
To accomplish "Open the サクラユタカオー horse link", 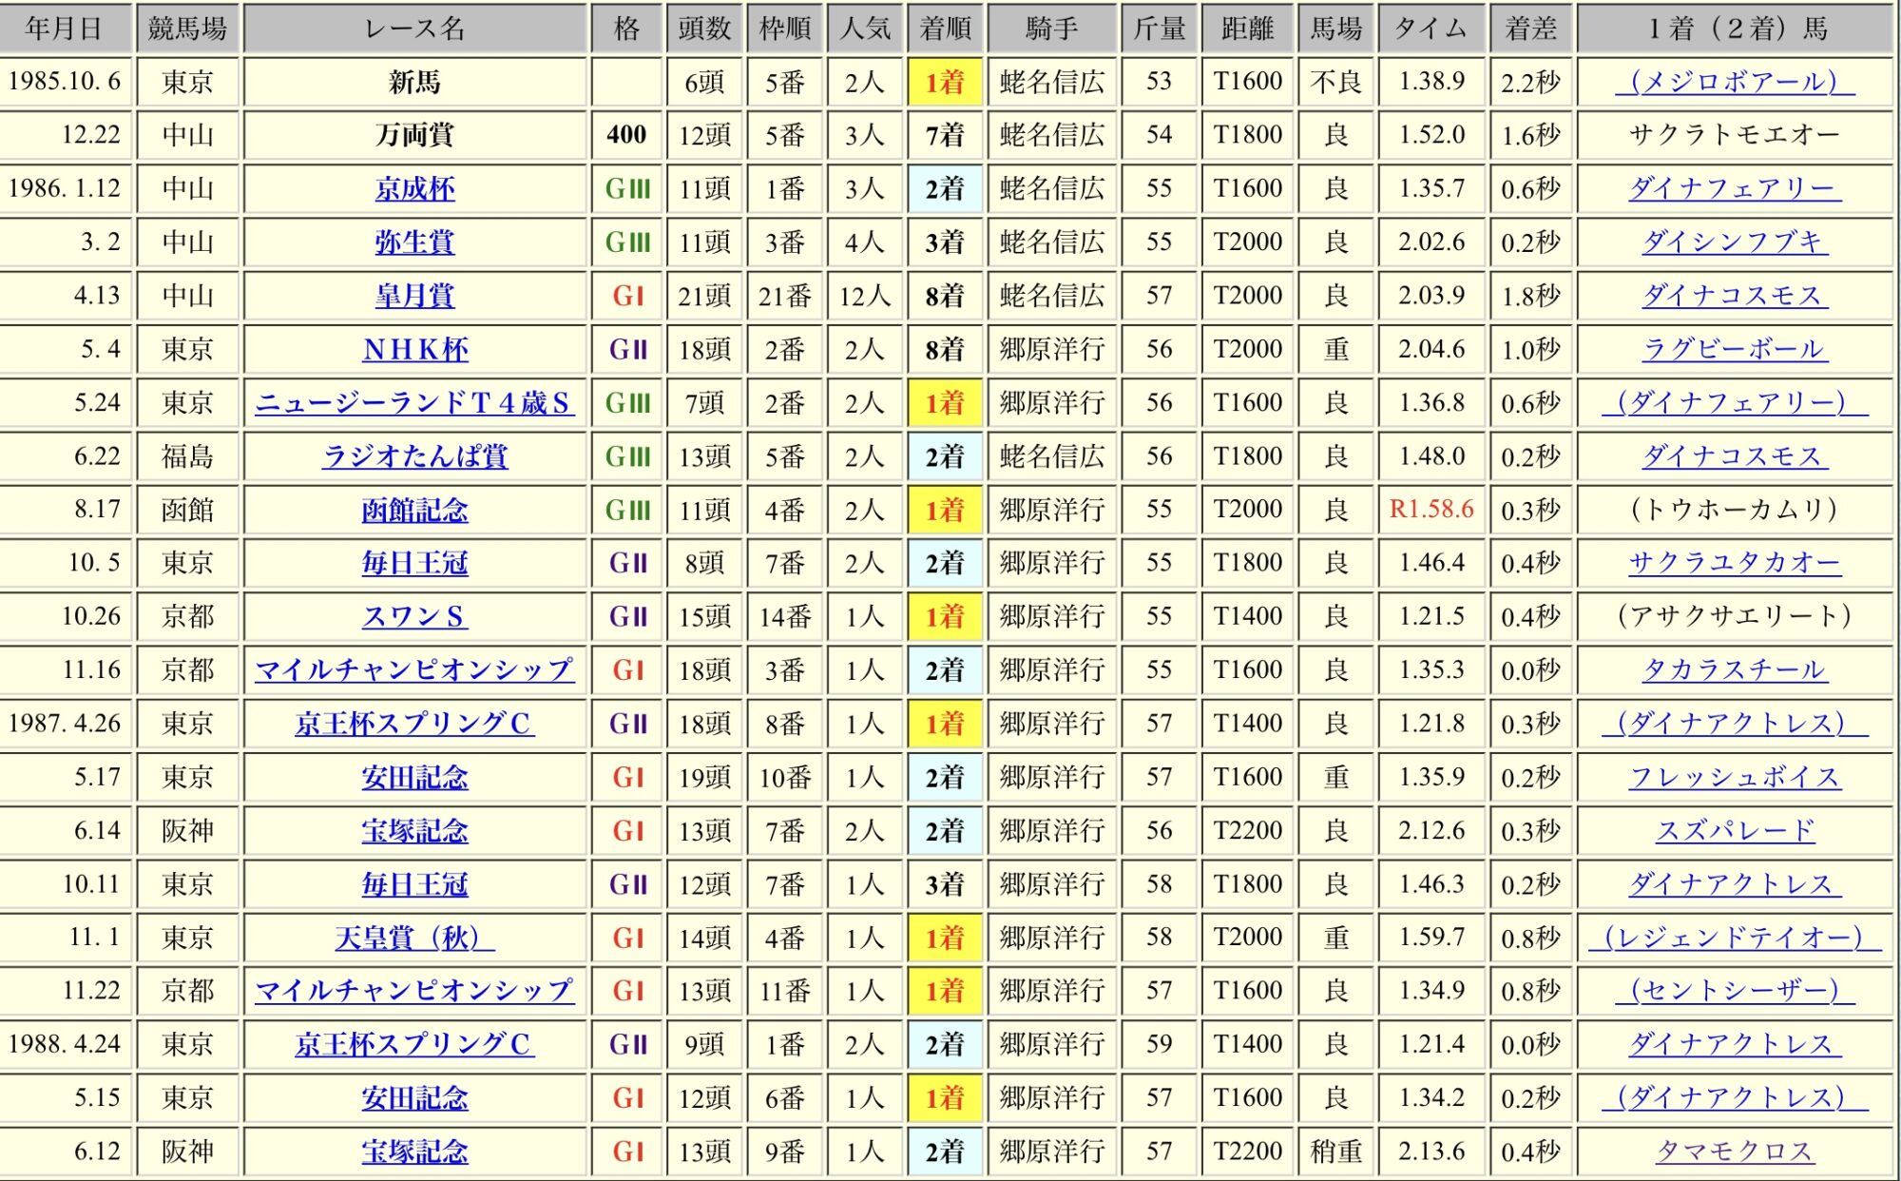I will click(1735, 563).
